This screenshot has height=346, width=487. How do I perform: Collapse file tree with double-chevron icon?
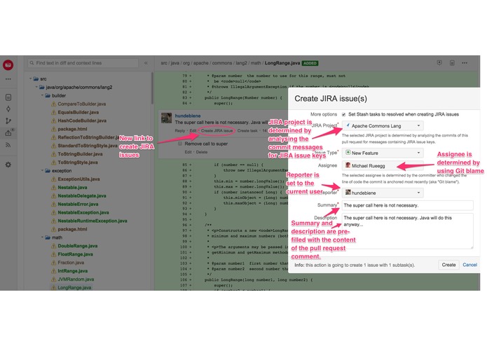[x=146, y=63]
